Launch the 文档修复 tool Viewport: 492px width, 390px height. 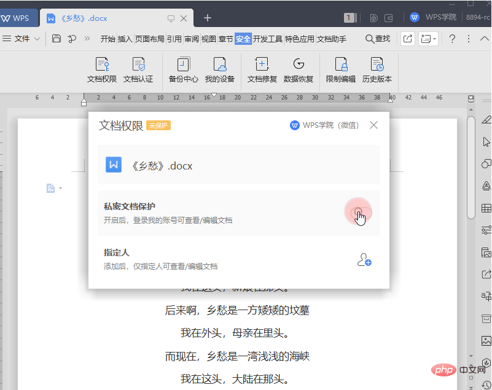pos(262,71)
